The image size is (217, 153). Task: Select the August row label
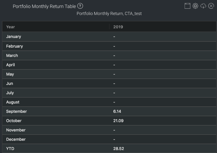click(13, 102)
